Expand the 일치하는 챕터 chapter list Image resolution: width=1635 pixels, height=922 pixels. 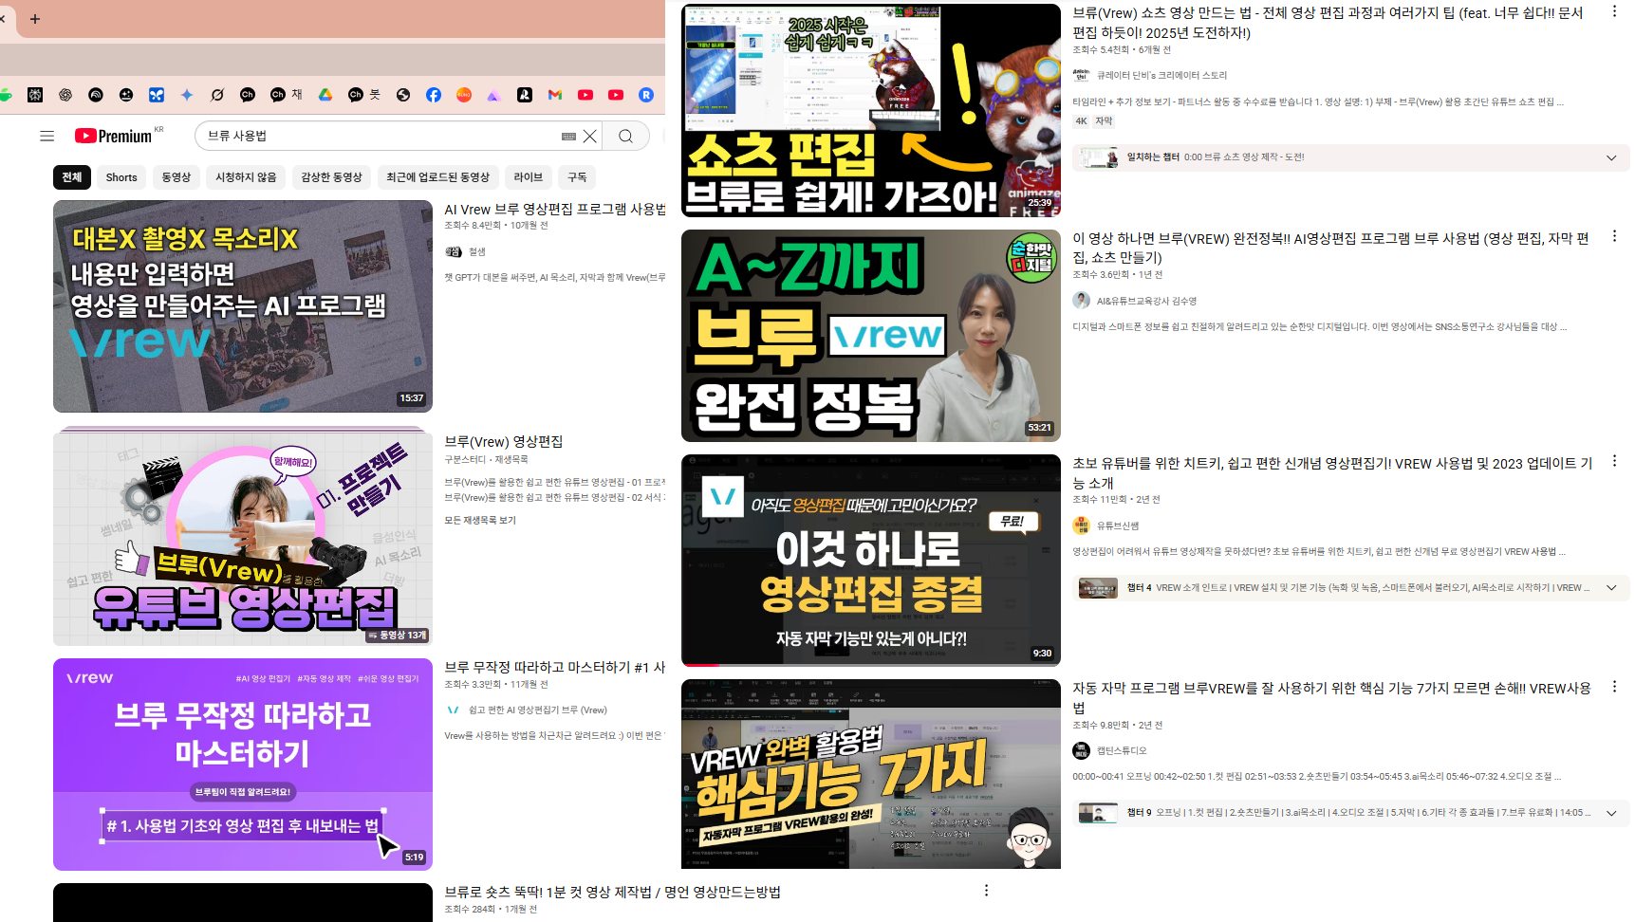pyautogui.click(x=1611, y=157)
